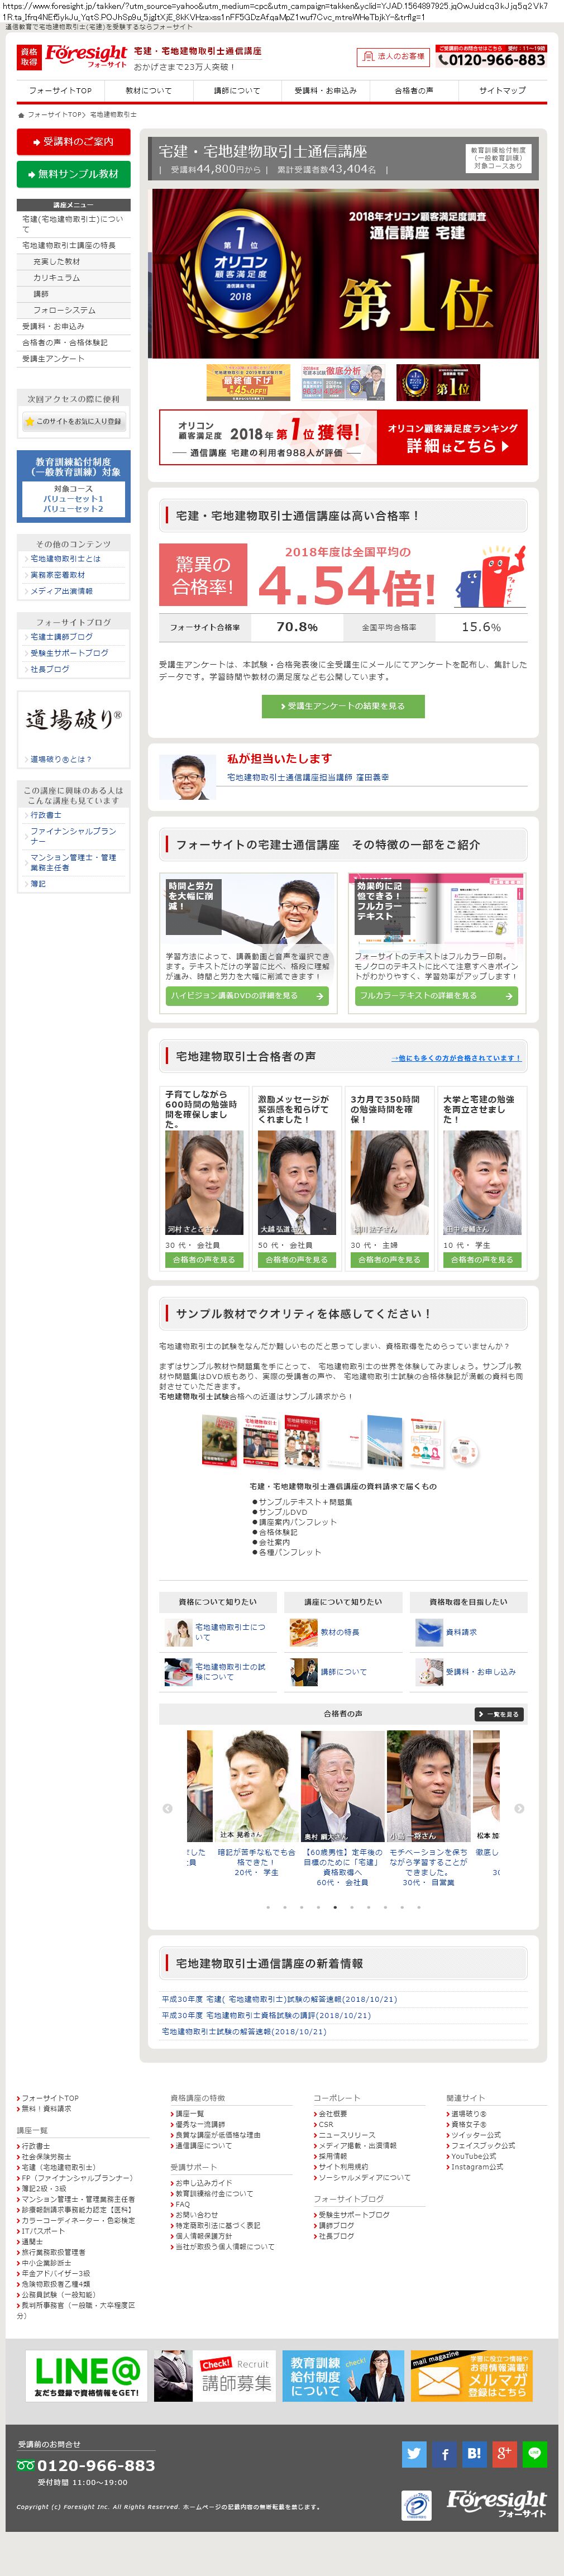
Task: Click the home icon in the breadcrumb
Action: tap(21, 115)
